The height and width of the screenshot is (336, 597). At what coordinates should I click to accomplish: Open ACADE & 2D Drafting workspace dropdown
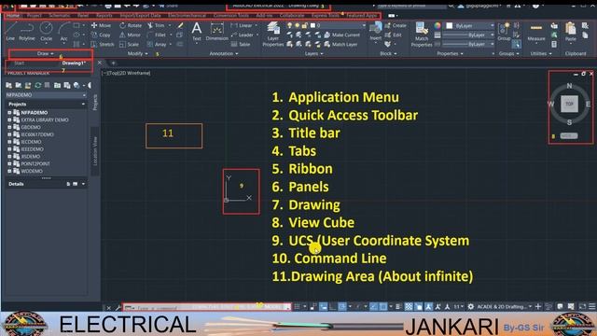click(505, 306)
